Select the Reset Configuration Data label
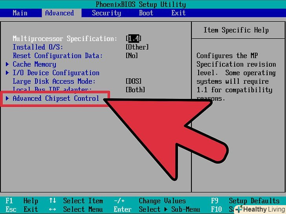 pyautogui.click(x=58, y=56)
